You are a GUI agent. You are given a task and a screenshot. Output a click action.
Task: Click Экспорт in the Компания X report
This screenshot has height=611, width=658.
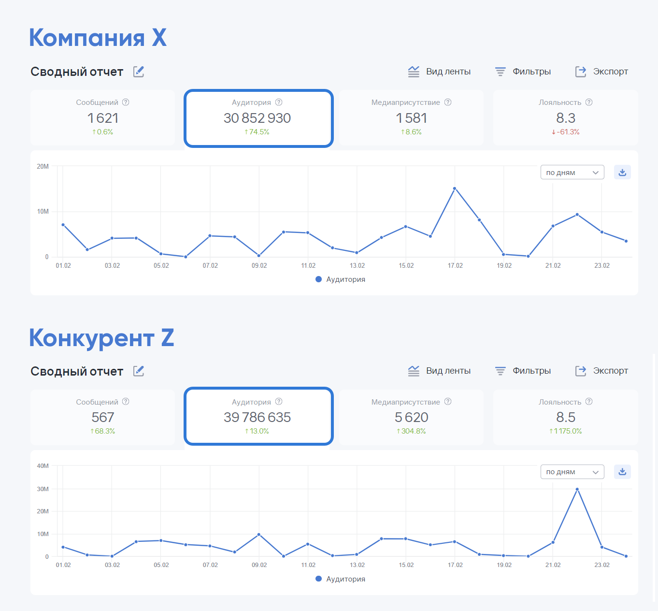click(601, 72)
